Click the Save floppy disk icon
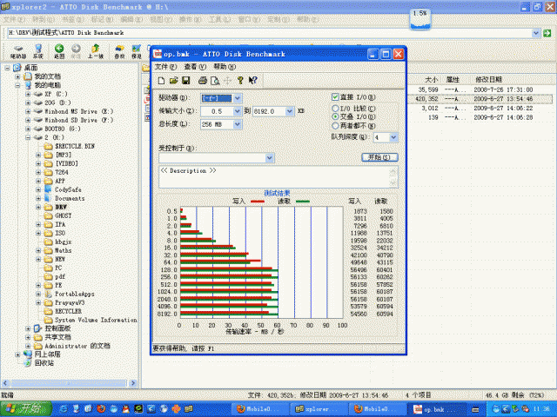 click(186, 80)
